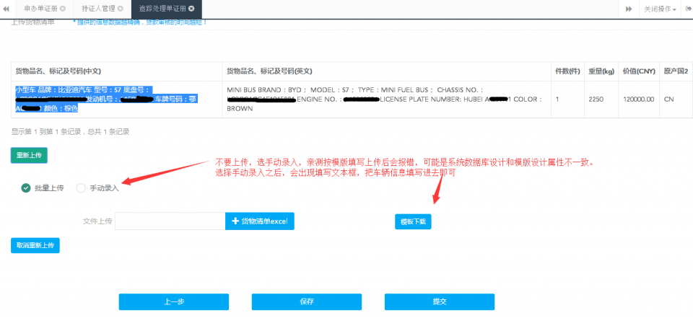Click the exit icon at the top-right corner
This screenshot has height=318, width=693.
(x=687, y=9)
